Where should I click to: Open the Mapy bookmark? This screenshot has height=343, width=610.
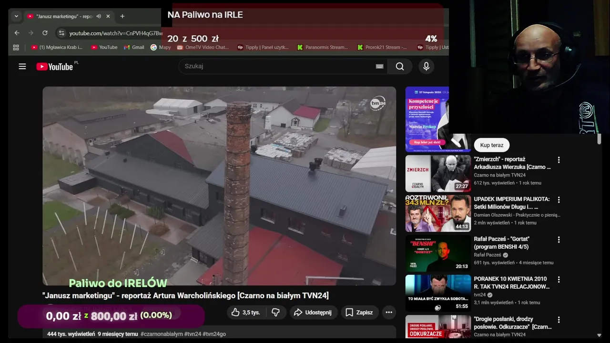[x=161, y=47]
